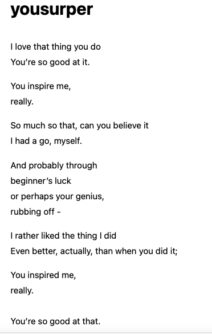Click the line 'And probably through'
Image resolution: width=212 pixels, height=334 pixels.
(x=54, y=166)
